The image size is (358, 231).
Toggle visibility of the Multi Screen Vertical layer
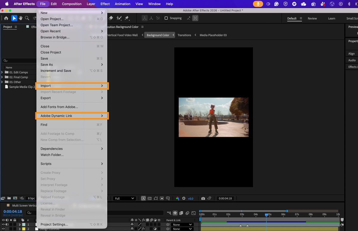pos(3,224)
